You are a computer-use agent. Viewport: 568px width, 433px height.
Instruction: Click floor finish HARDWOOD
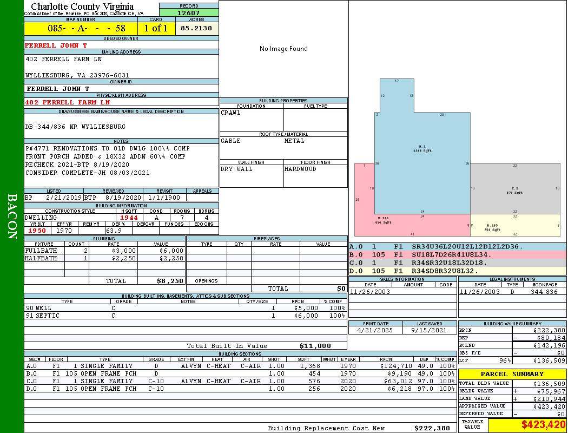pyautogui.click(x=300, y=169)
